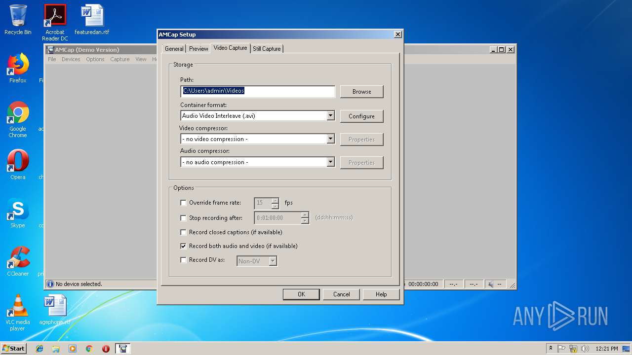The image size is (632, 355).
Task: Open Capture menu in AMCap window
Action: click(x=119, y=59)
